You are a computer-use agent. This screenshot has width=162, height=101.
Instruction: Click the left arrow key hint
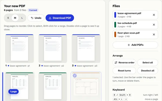(x=122, y=99)
